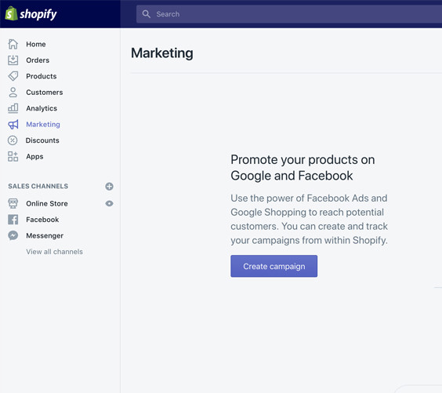Click the Discounts percent badge icon
442x393 pixels.
tap(13, 140)
